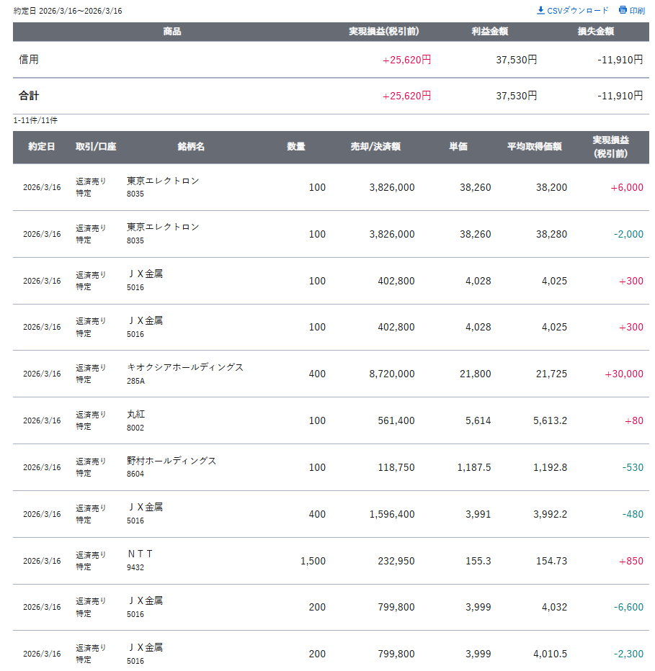The image size is (655, 671).
Task: Click the 損失金額 summary header
Action: [x=596, y=32]
